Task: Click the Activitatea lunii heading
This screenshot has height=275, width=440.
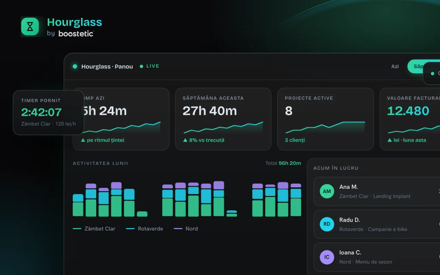Action: coord(100,163)
